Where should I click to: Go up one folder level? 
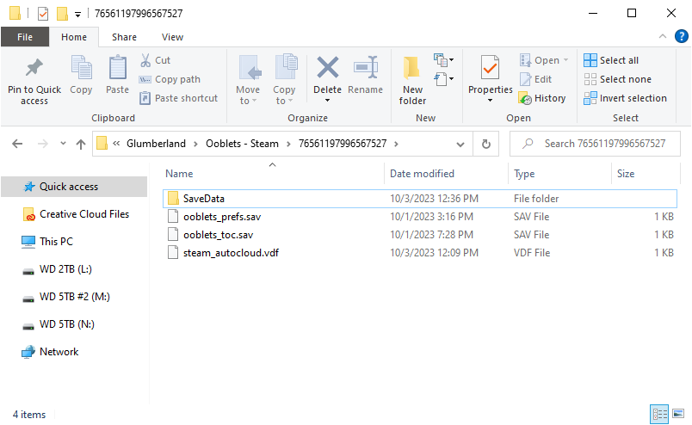point(80,144)
